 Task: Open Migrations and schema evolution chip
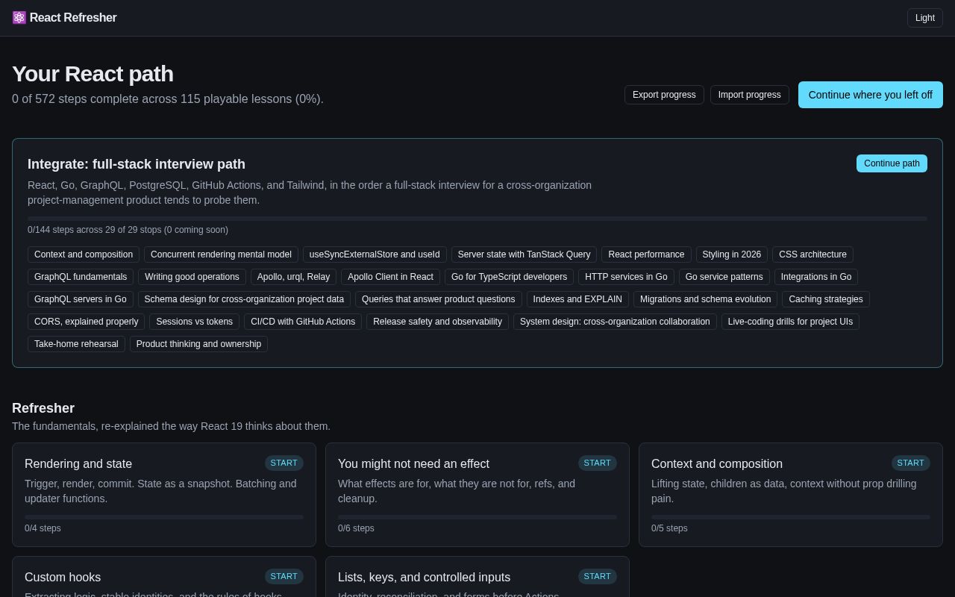(x=705, y=299)
